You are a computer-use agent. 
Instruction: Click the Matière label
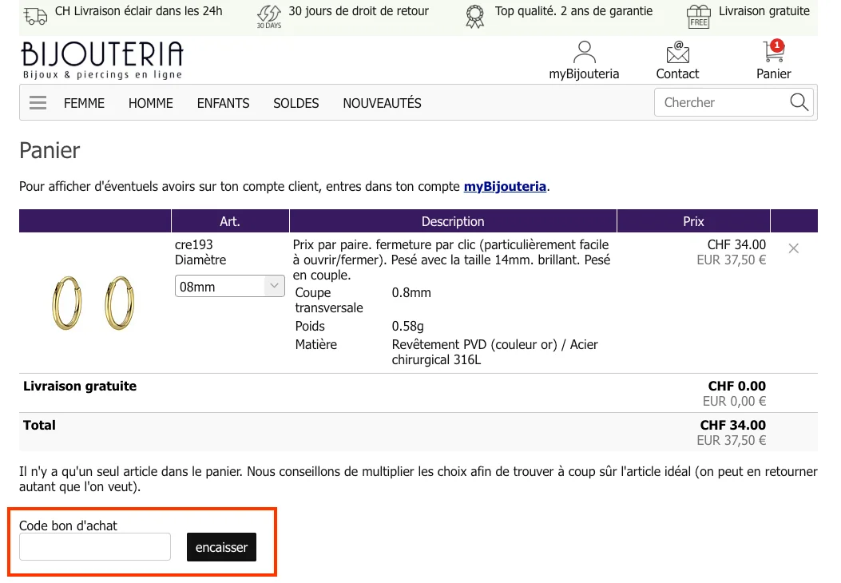[x=316, y=344]
